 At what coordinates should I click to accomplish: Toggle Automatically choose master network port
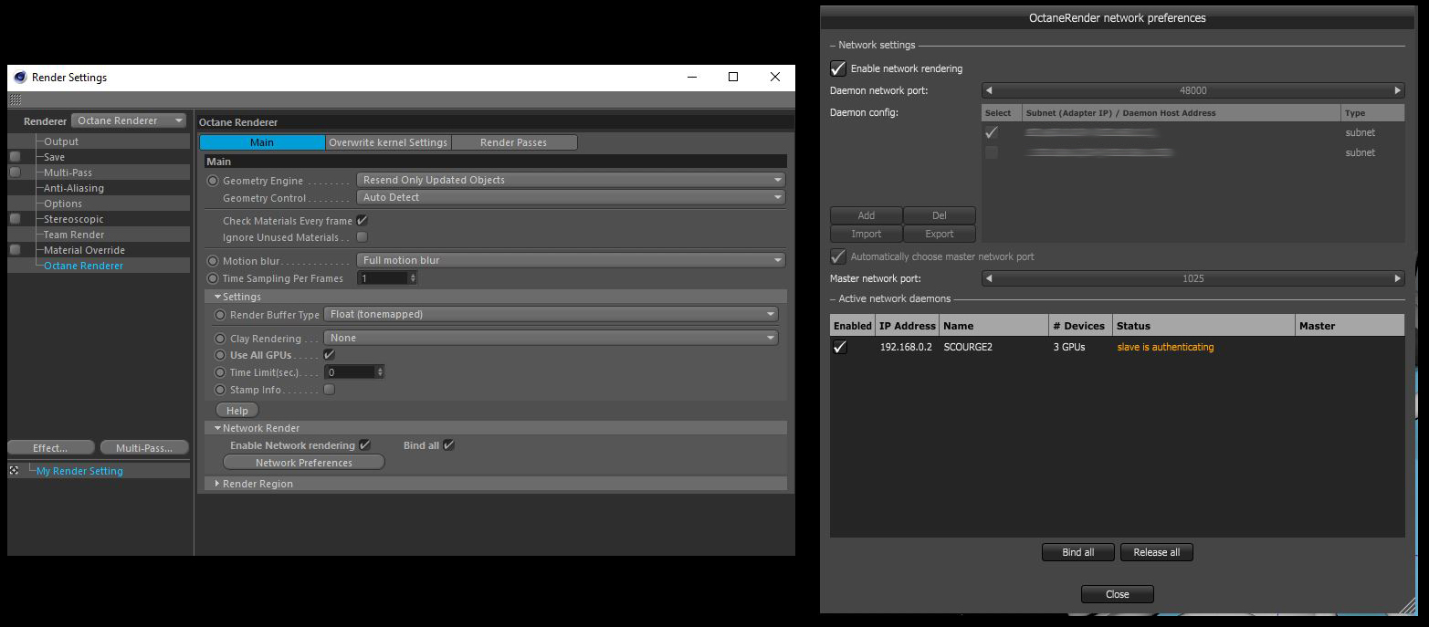coord(837,256)
